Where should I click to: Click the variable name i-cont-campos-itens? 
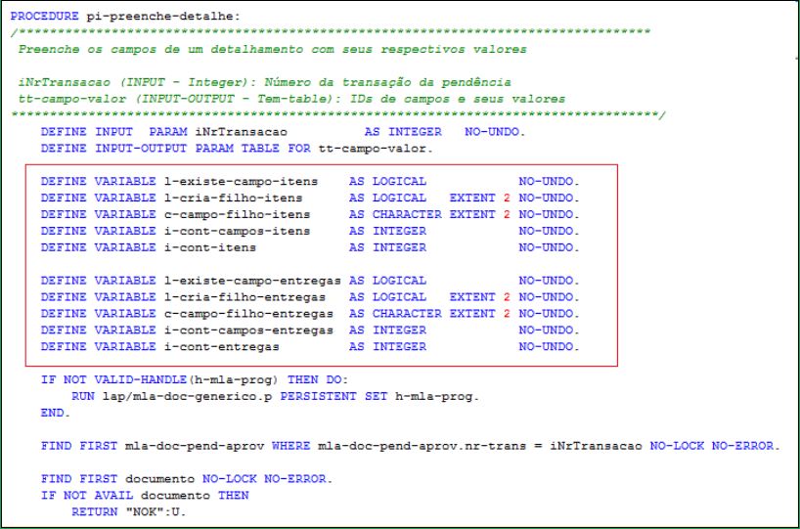(237, 231)
